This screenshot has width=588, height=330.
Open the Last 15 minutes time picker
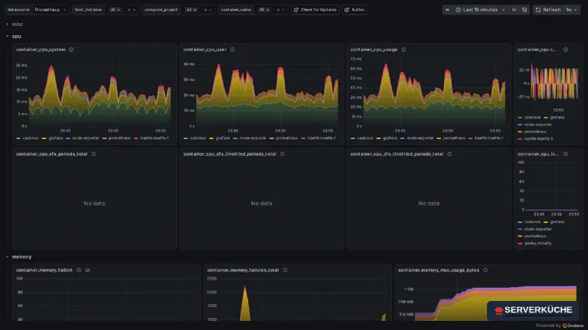tap(480, 10)
